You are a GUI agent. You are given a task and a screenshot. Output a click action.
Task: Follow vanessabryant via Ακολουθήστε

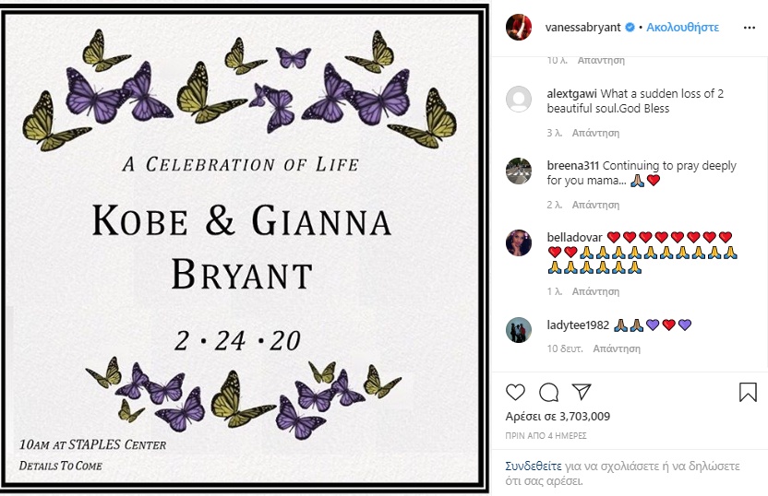click(682, 28)
